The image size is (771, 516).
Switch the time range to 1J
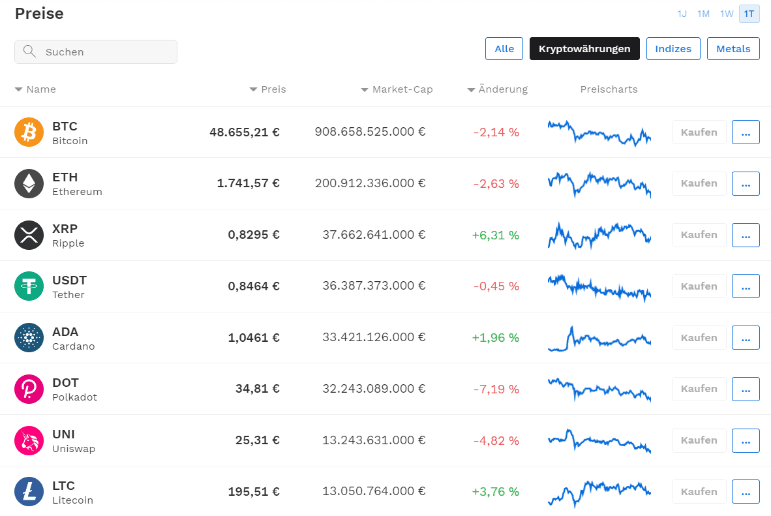point(682,14)
